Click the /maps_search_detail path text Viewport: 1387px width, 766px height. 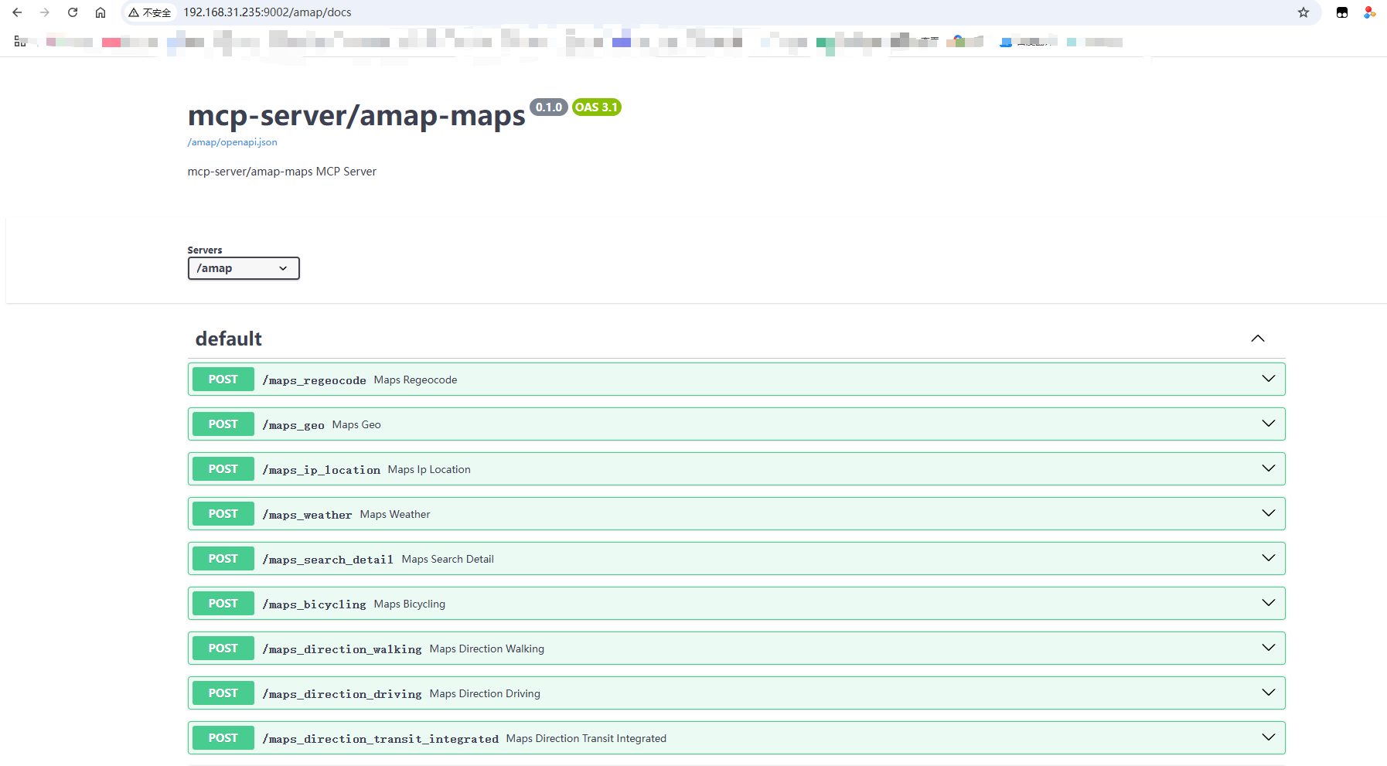pos(328,560)
